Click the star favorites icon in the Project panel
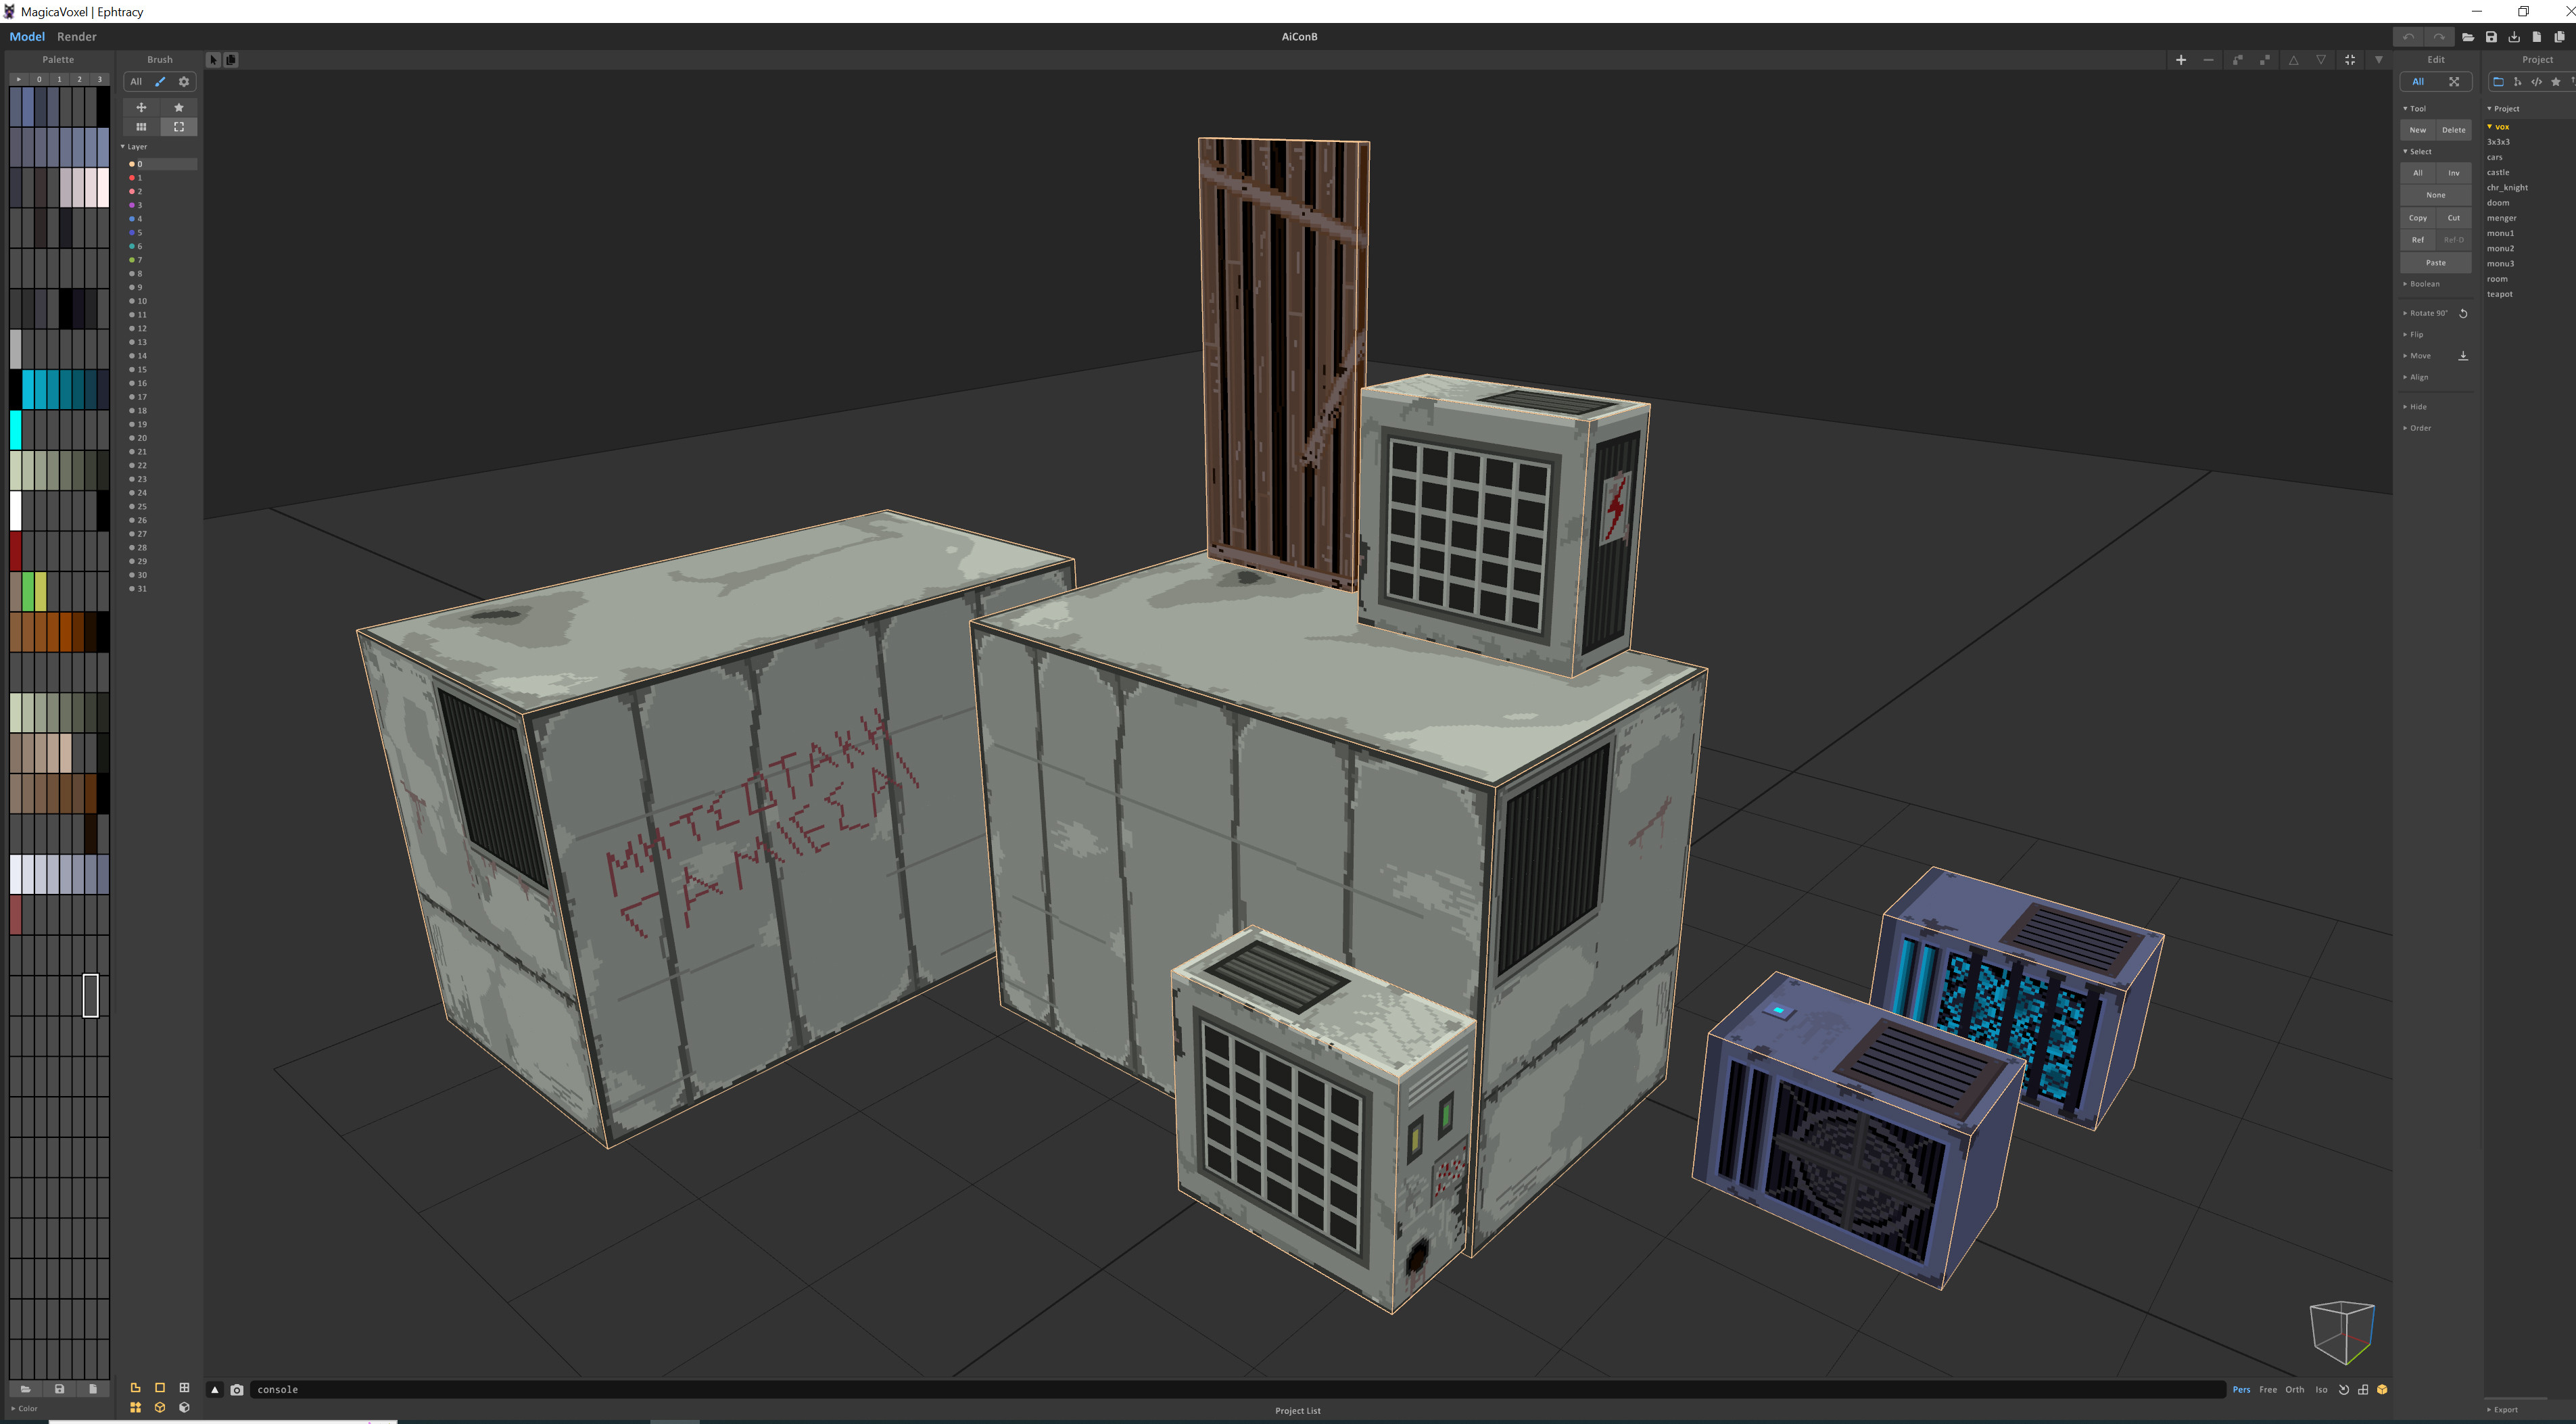This screenshot has height=1424, width=2576. (2556, 82)
